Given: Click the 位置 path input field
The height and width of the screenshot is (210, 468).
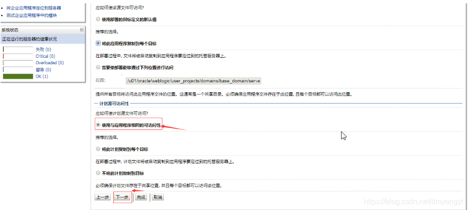Looking at the screenshot, I should click(194, 81).
